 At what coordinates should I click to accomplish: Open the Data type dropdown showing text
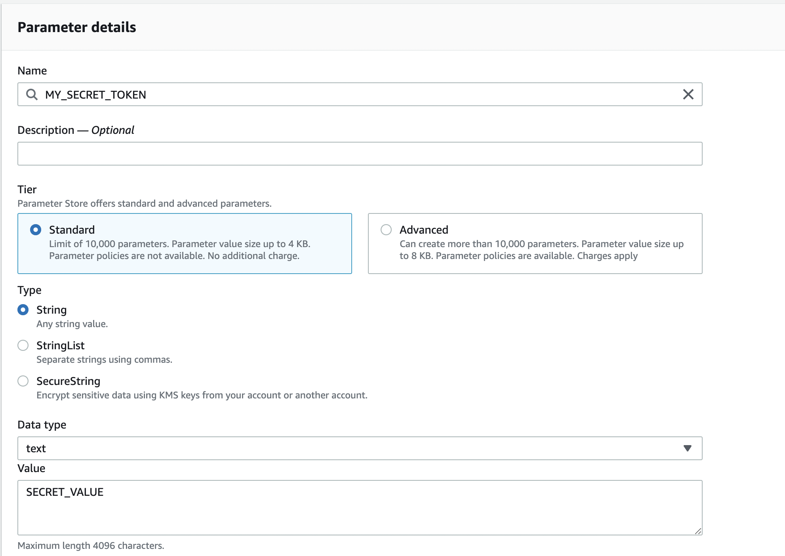pos(360,448)
